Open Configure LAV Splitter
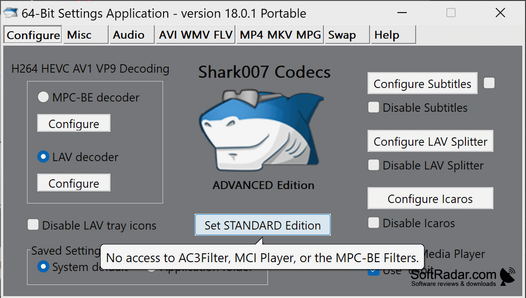This screenshot has width=526, height=298. pos(430,141)
